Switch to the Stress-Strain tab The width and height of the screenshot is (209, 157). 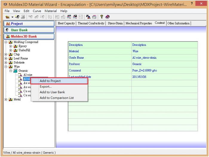115,23
